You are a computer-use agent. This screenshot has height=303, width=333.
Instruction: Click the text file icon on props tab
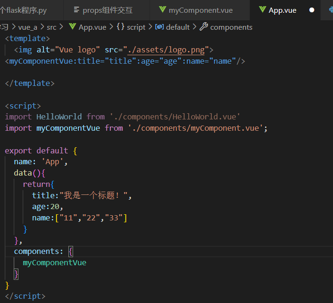[x=76, y=9]
